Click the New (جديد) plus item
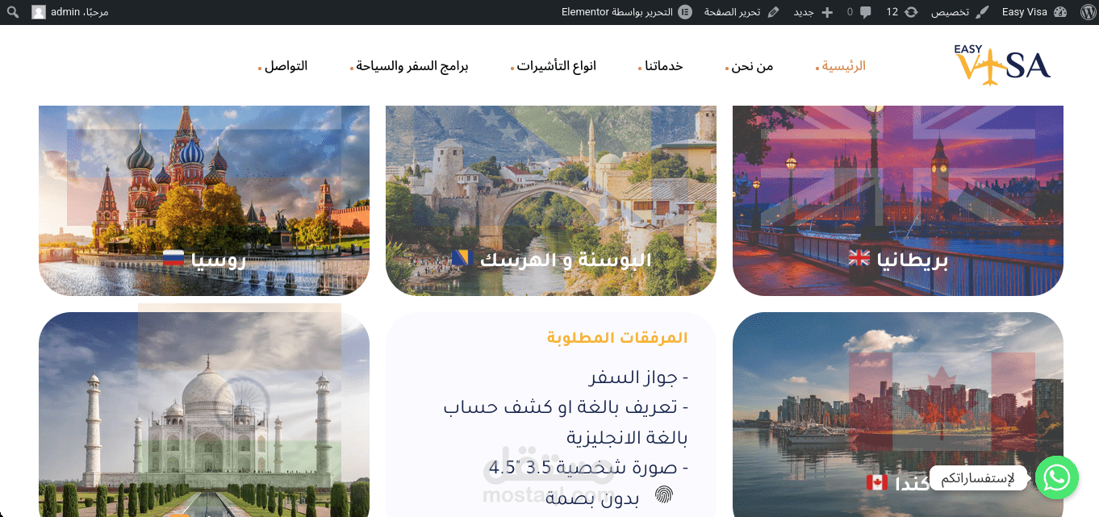The height and width of the screenshot is (517, 1099). coord(813,12)
